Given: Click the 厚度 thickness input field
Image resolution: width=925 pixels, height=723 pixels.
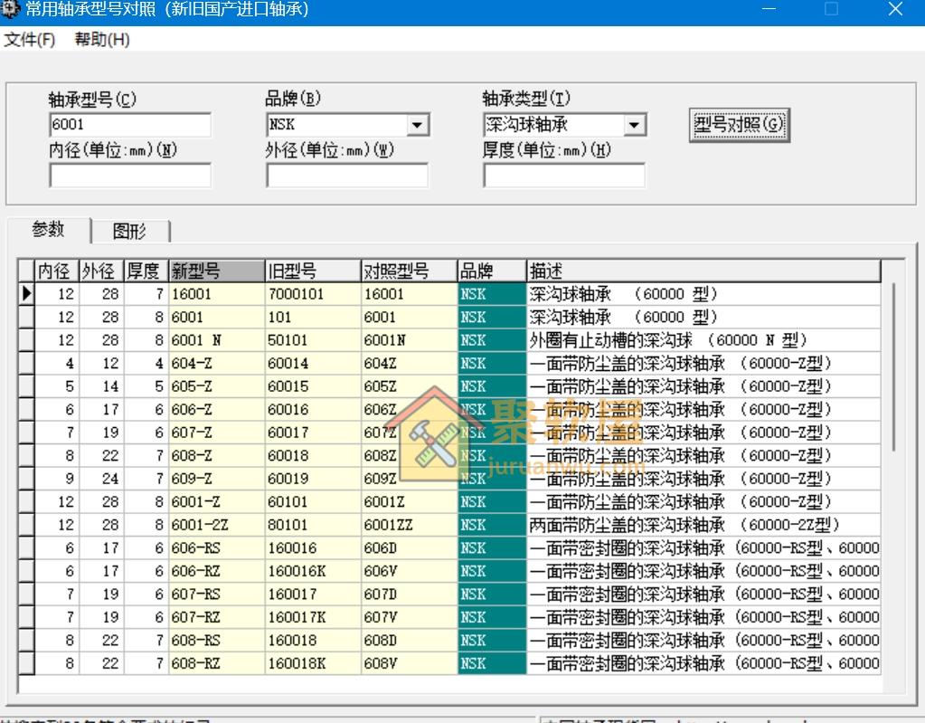Looking at the screenshot, I should pyautogui.click(x=564, y=175).
